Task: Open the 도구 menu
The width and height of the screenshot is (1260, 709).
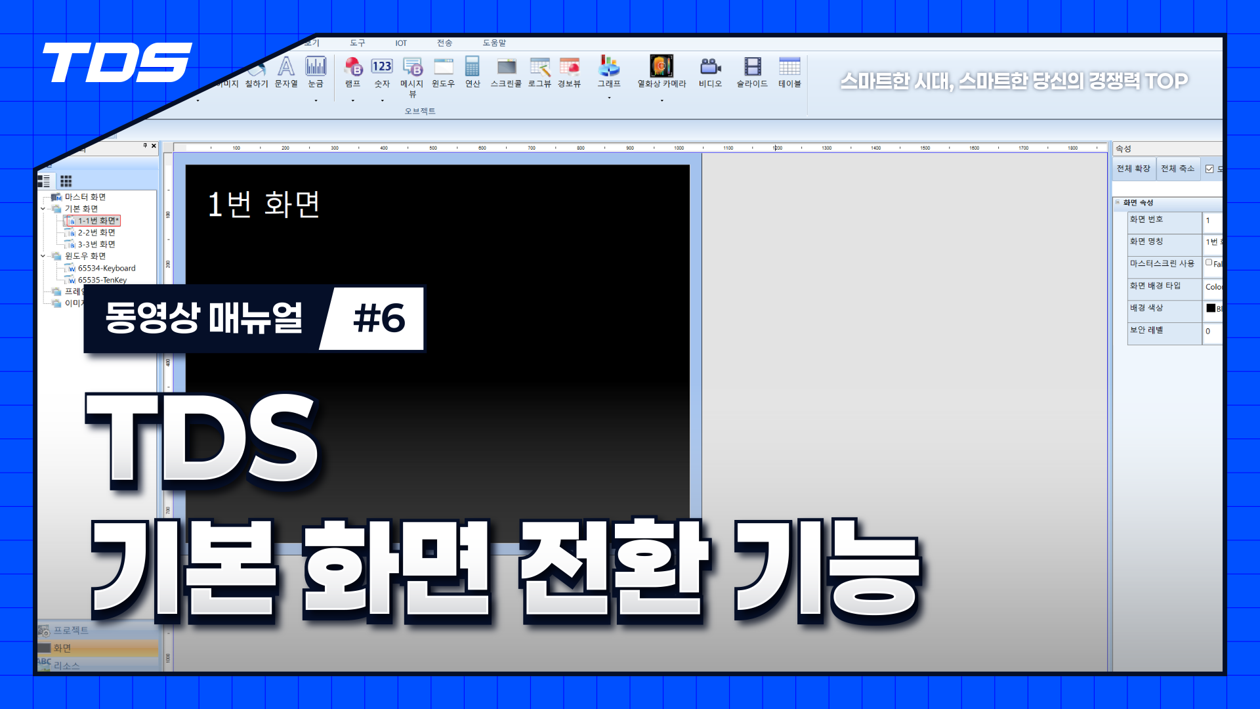Action: pos(357,43)
